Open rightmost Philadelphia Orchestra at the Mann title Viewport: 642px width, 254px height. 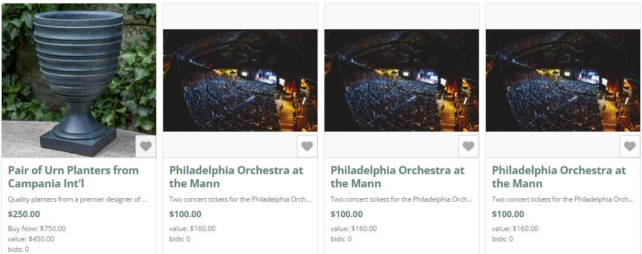559,177
